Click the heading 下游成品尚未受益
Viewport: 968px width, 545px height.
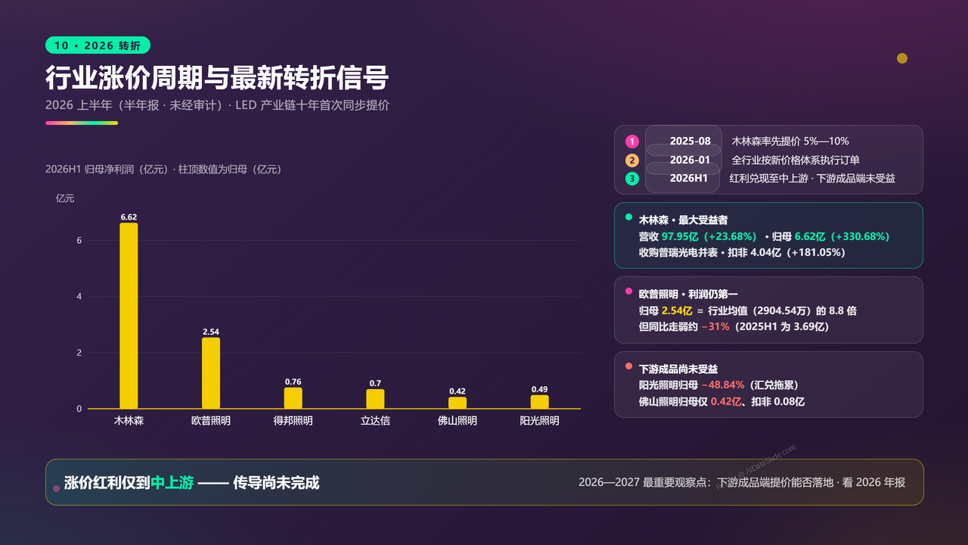(x=678, y=369)
